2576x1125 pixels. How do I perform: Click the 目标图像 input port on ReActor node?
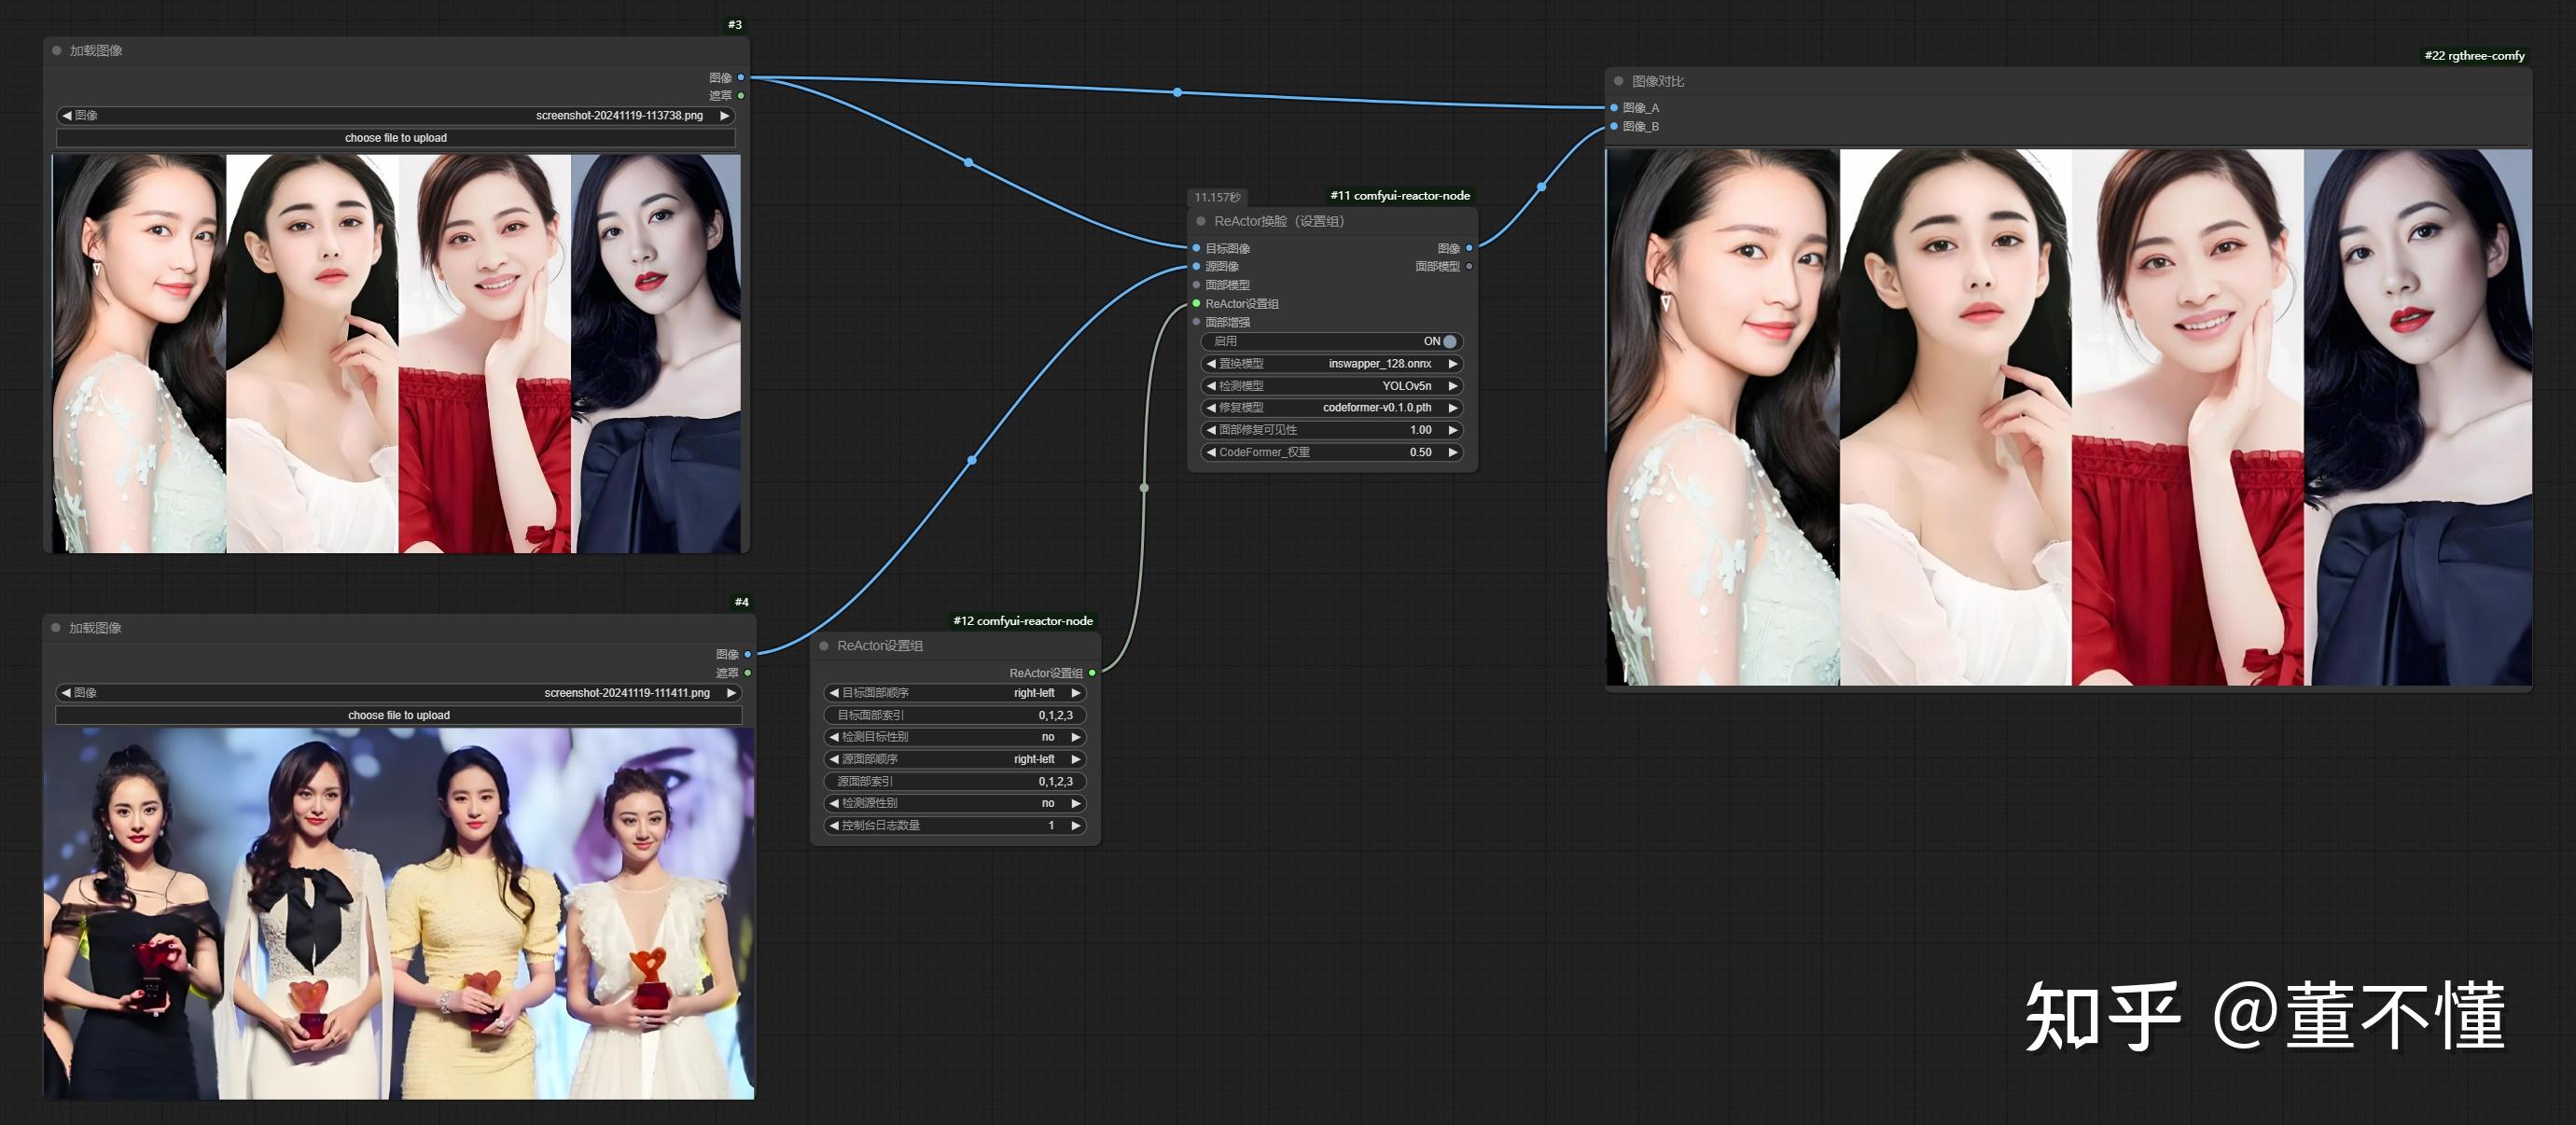[1196, 248]
